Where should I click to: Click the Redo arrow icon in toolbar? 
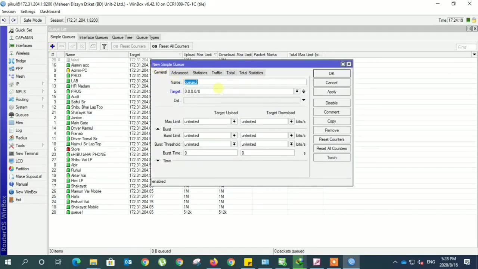click(x=13, y=20)
